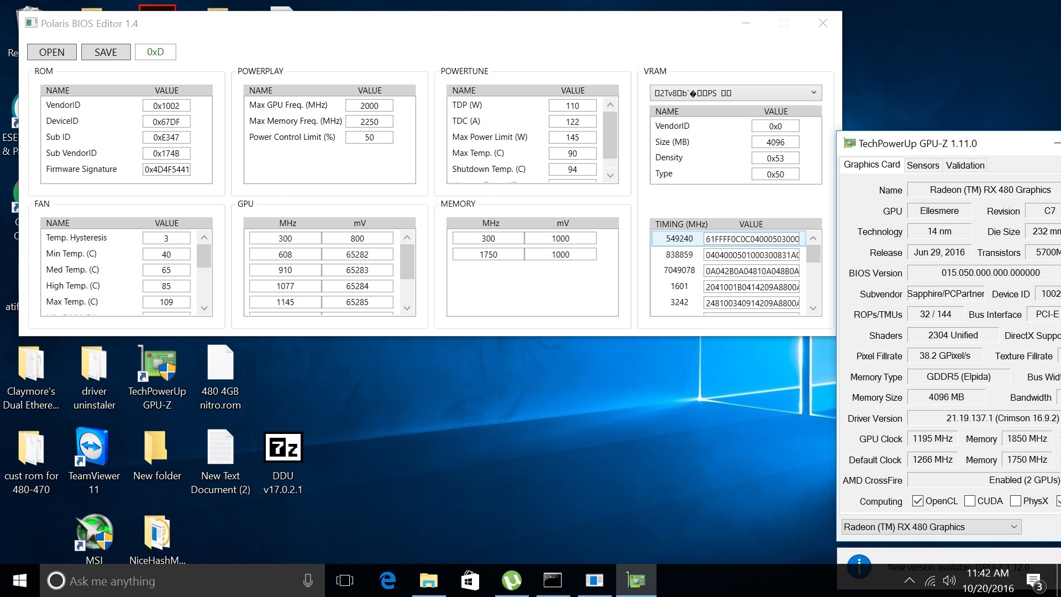
Task: Click the 0xD checksum box
Action: pyautogui.click(x=155, y=52)
